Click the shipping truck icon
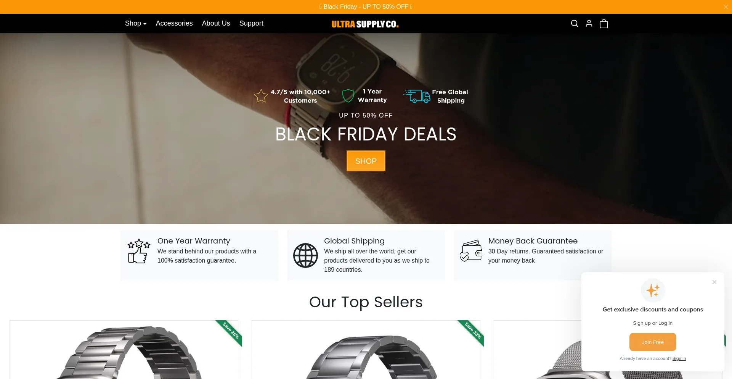Screen dimensions: 732x379 click(417, 96)
